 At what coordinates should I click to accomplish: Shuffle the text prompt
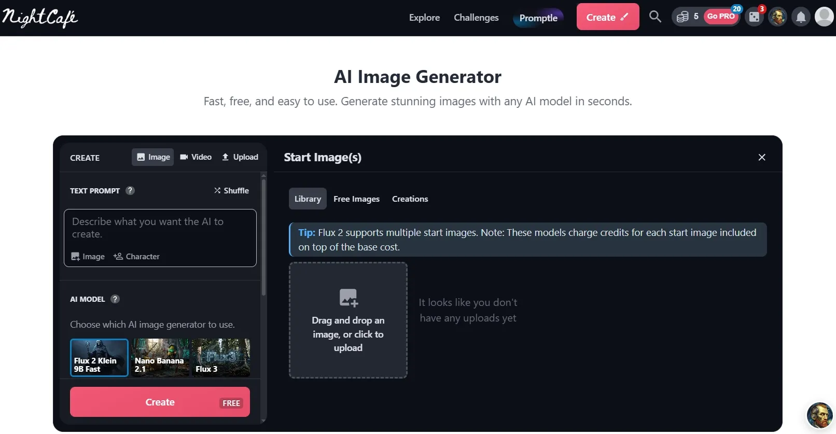[231, 190]
